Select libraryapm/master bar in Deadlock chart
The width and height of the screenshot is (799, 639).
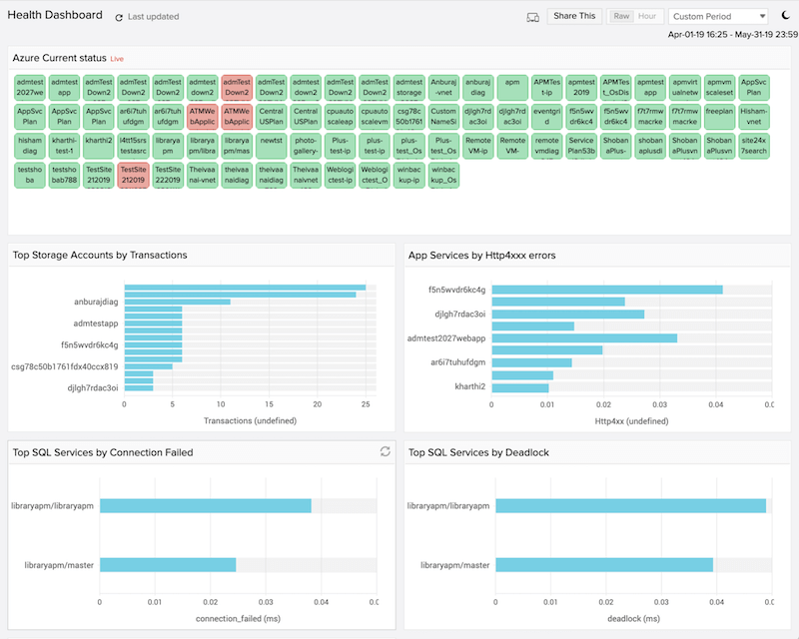tap(604, 564)
